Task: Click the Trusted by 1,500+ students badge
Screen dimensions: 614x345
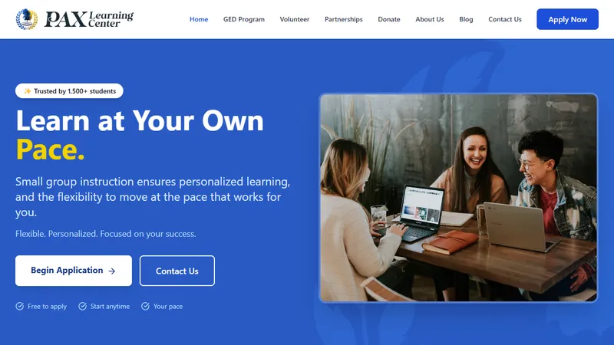Action: pyautogui.click(x=69, y=91)
